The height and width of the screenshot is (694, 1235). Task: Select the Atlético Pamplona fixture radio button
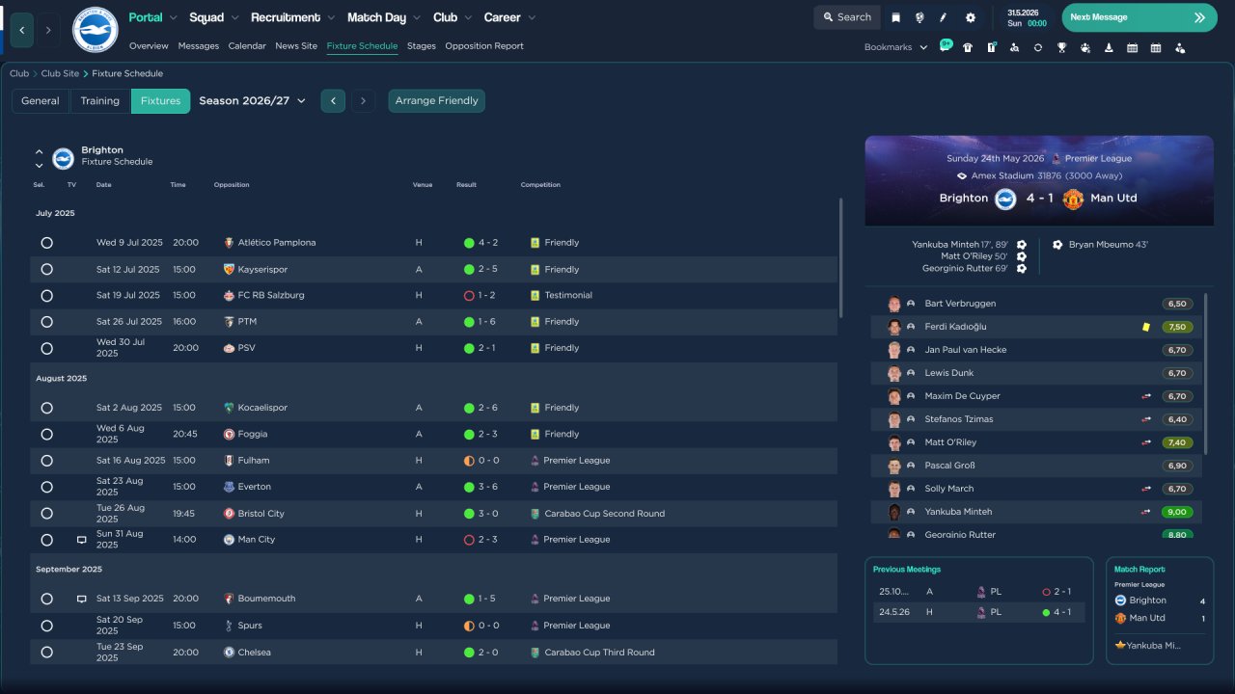click(x=46, y=243)
